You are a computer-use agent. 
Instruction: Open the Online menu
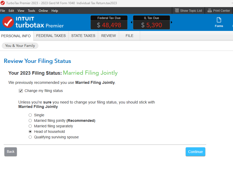(43, 11)
